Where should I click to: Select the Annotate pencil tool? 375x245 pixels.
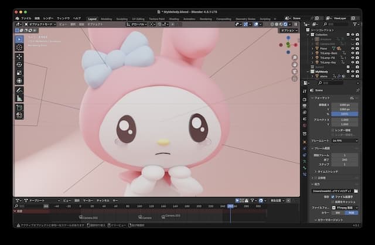[19, 91]
